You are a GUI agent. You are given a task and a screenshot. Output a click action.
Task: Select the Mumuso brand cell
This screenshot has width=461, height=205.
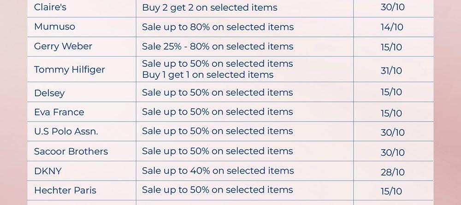tap(54, 27)
